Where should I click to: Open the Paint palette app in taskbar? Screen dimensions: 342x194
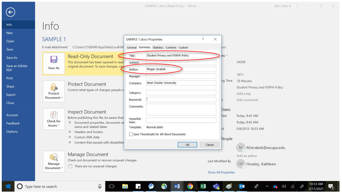(x=229, y=186)
